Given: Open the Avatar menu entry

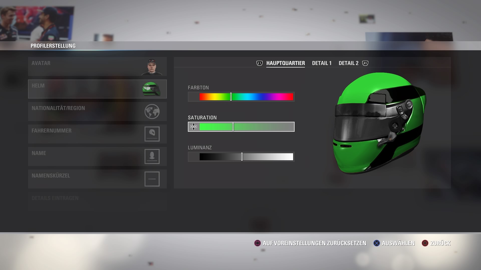Looking at the screenshot, I should coord(97,66).
